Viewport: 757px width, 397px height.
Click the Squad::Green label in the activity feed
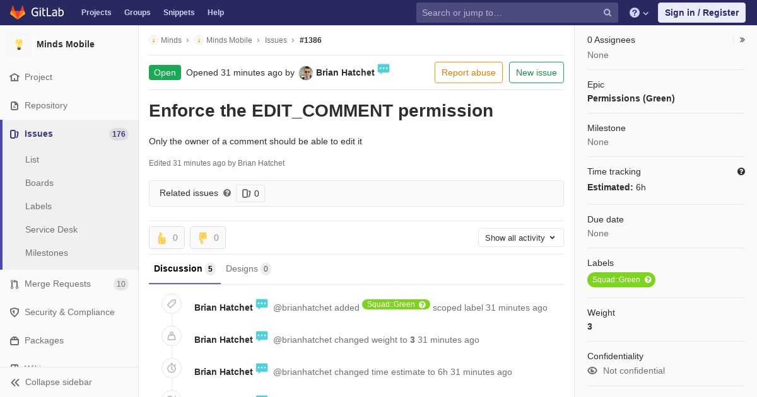(396, 304)
